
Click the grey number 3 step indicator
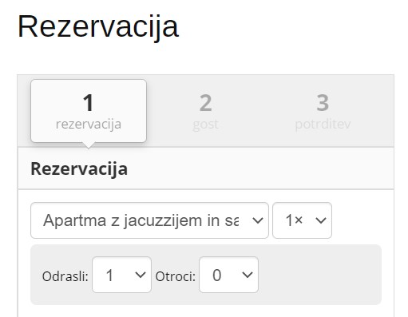coord(323,103)
